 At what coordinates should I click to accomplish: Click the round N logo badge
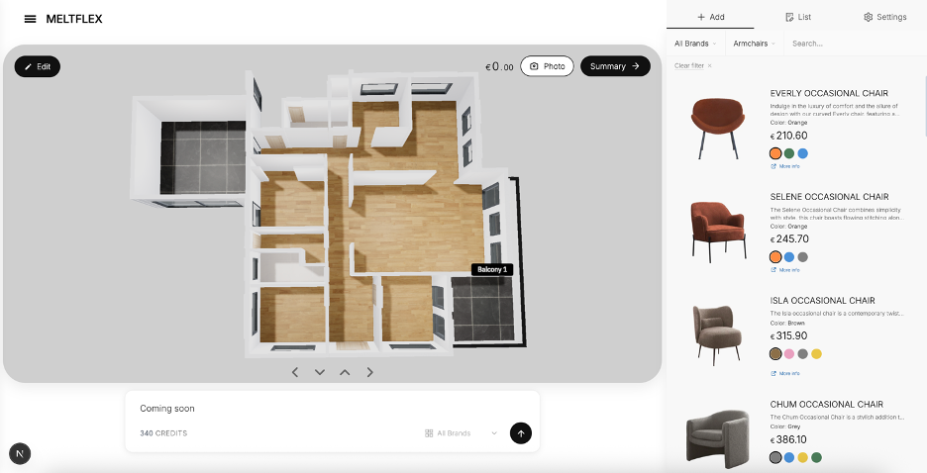coord(20,453)
